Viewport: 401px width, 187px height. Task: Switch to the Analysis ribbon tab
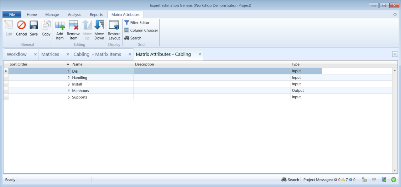tap(74, 15)
